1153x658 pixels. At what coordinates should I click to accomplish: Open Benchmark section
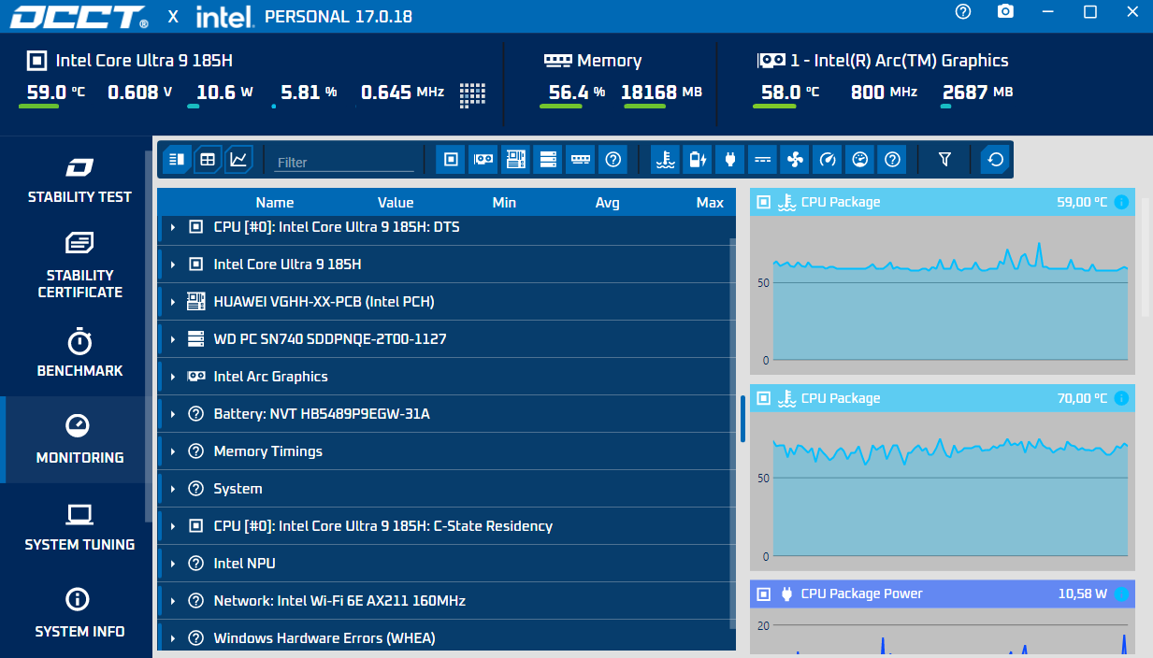point(79,352)
